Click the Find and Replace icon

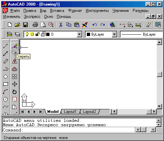tap(51, 25)
